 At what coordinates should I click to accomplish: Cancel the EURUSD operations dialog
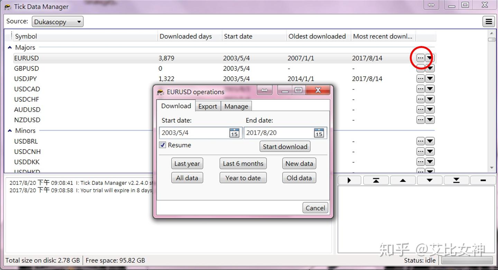click(315, 208)
